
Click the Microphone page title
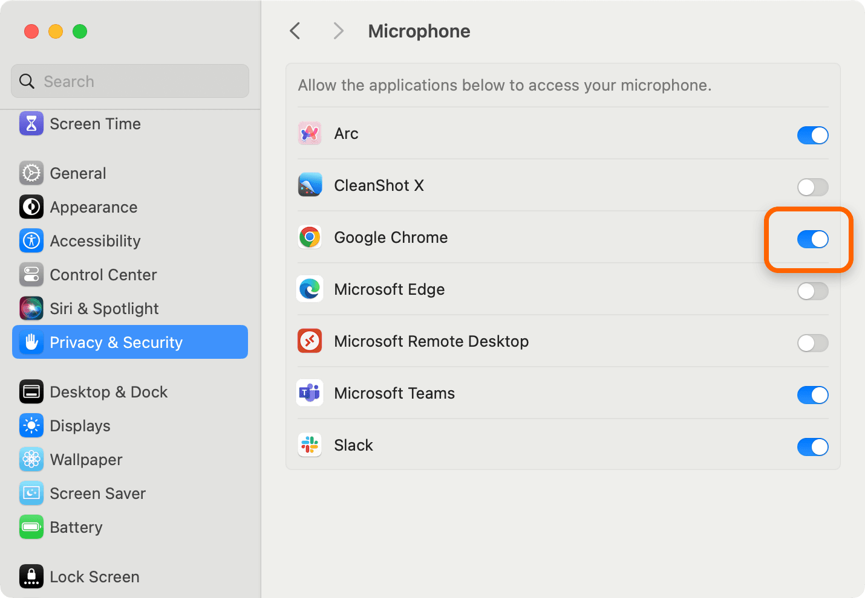(x=419, y=31)
